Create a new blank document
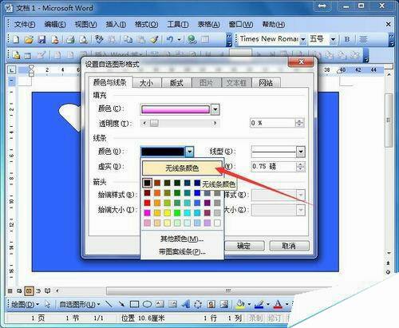Viewport: 399px width, 328px height. click(16, 40)
